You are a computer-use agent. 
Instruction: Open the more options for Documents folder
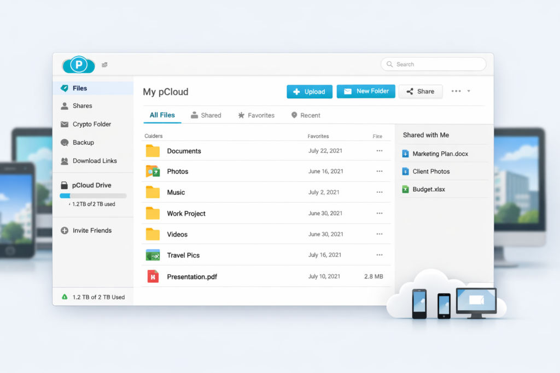[x=380, y=151]
